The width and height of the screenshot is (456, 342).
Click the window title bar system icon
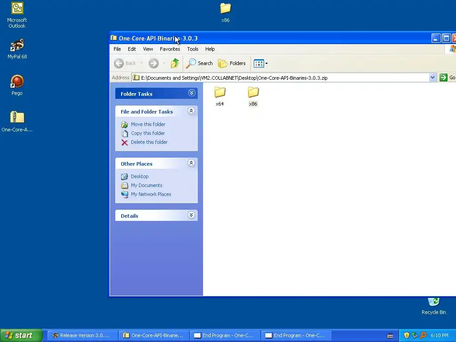tap(114, 38)
